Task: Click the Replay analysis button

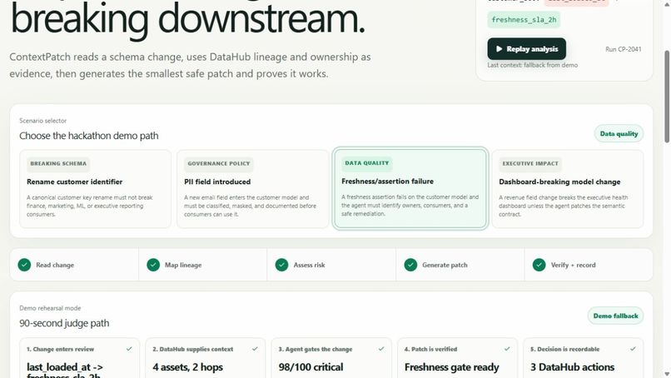Action: coord(526,49)
